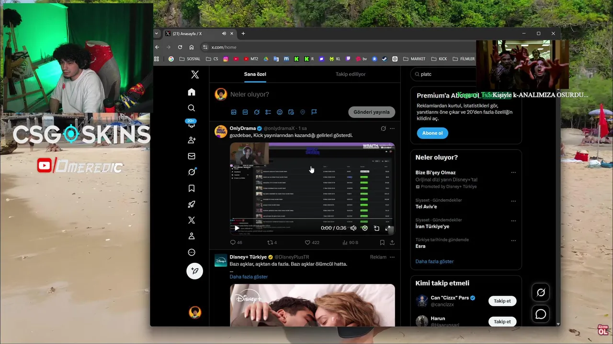Follow Can "Cizzx" Pars
Viewport: 613px width, 344px height.
[x=502, y=301]
